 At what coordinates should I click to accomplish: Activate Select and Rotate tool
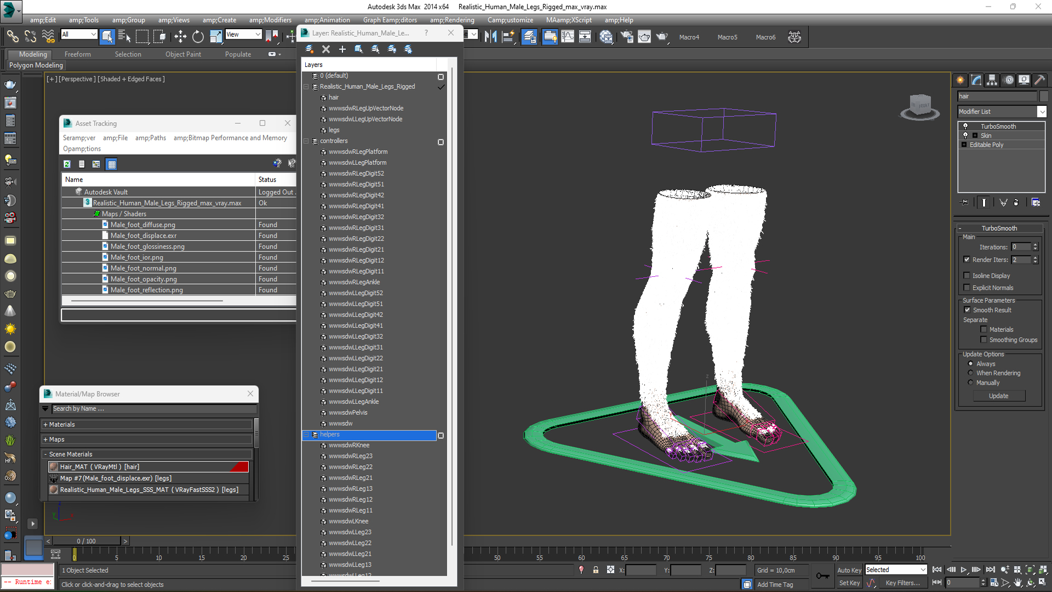click(198, 37)
